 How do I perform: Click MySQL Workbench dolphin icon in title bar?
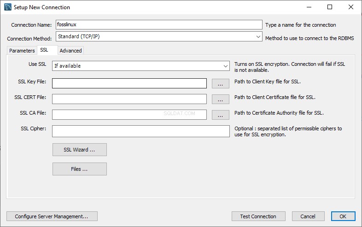tap(8, 7)
